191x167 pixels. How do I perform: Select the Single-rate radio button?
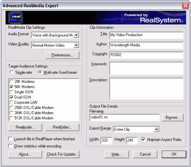click(12, 72)
